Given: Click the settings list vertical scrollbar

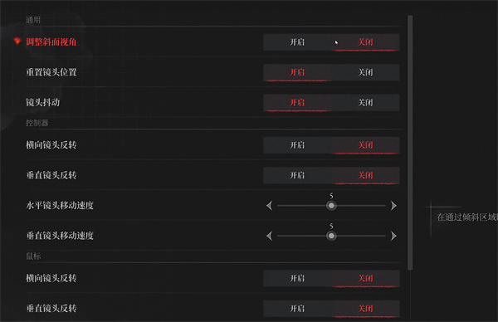Looking at the screenshot, I should [x=410, y=143].
